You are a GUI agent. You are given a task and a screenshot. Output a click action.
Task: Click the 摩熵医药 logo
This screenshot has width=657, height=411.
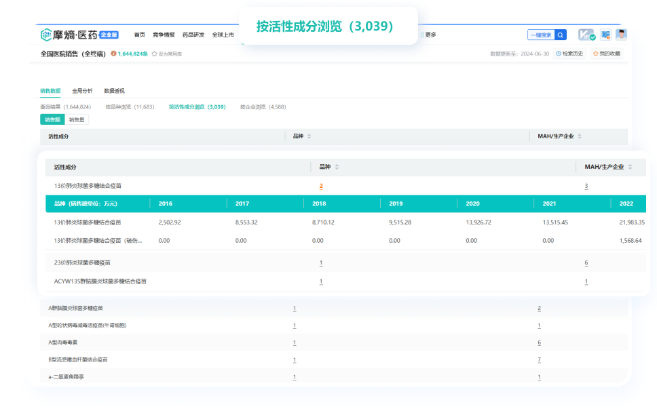pyautogui.click(x=69, y=35)
